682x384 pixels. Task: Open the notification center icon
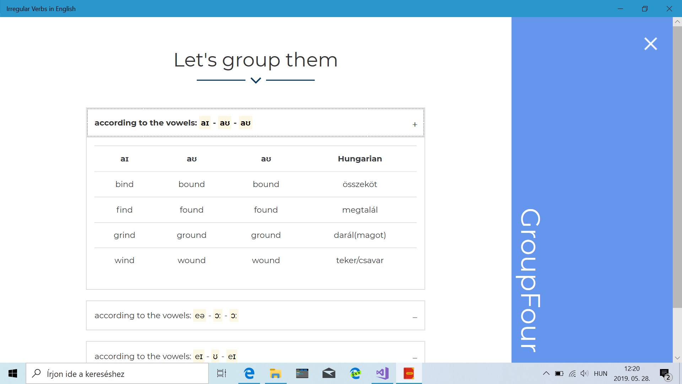click(665, 374)
